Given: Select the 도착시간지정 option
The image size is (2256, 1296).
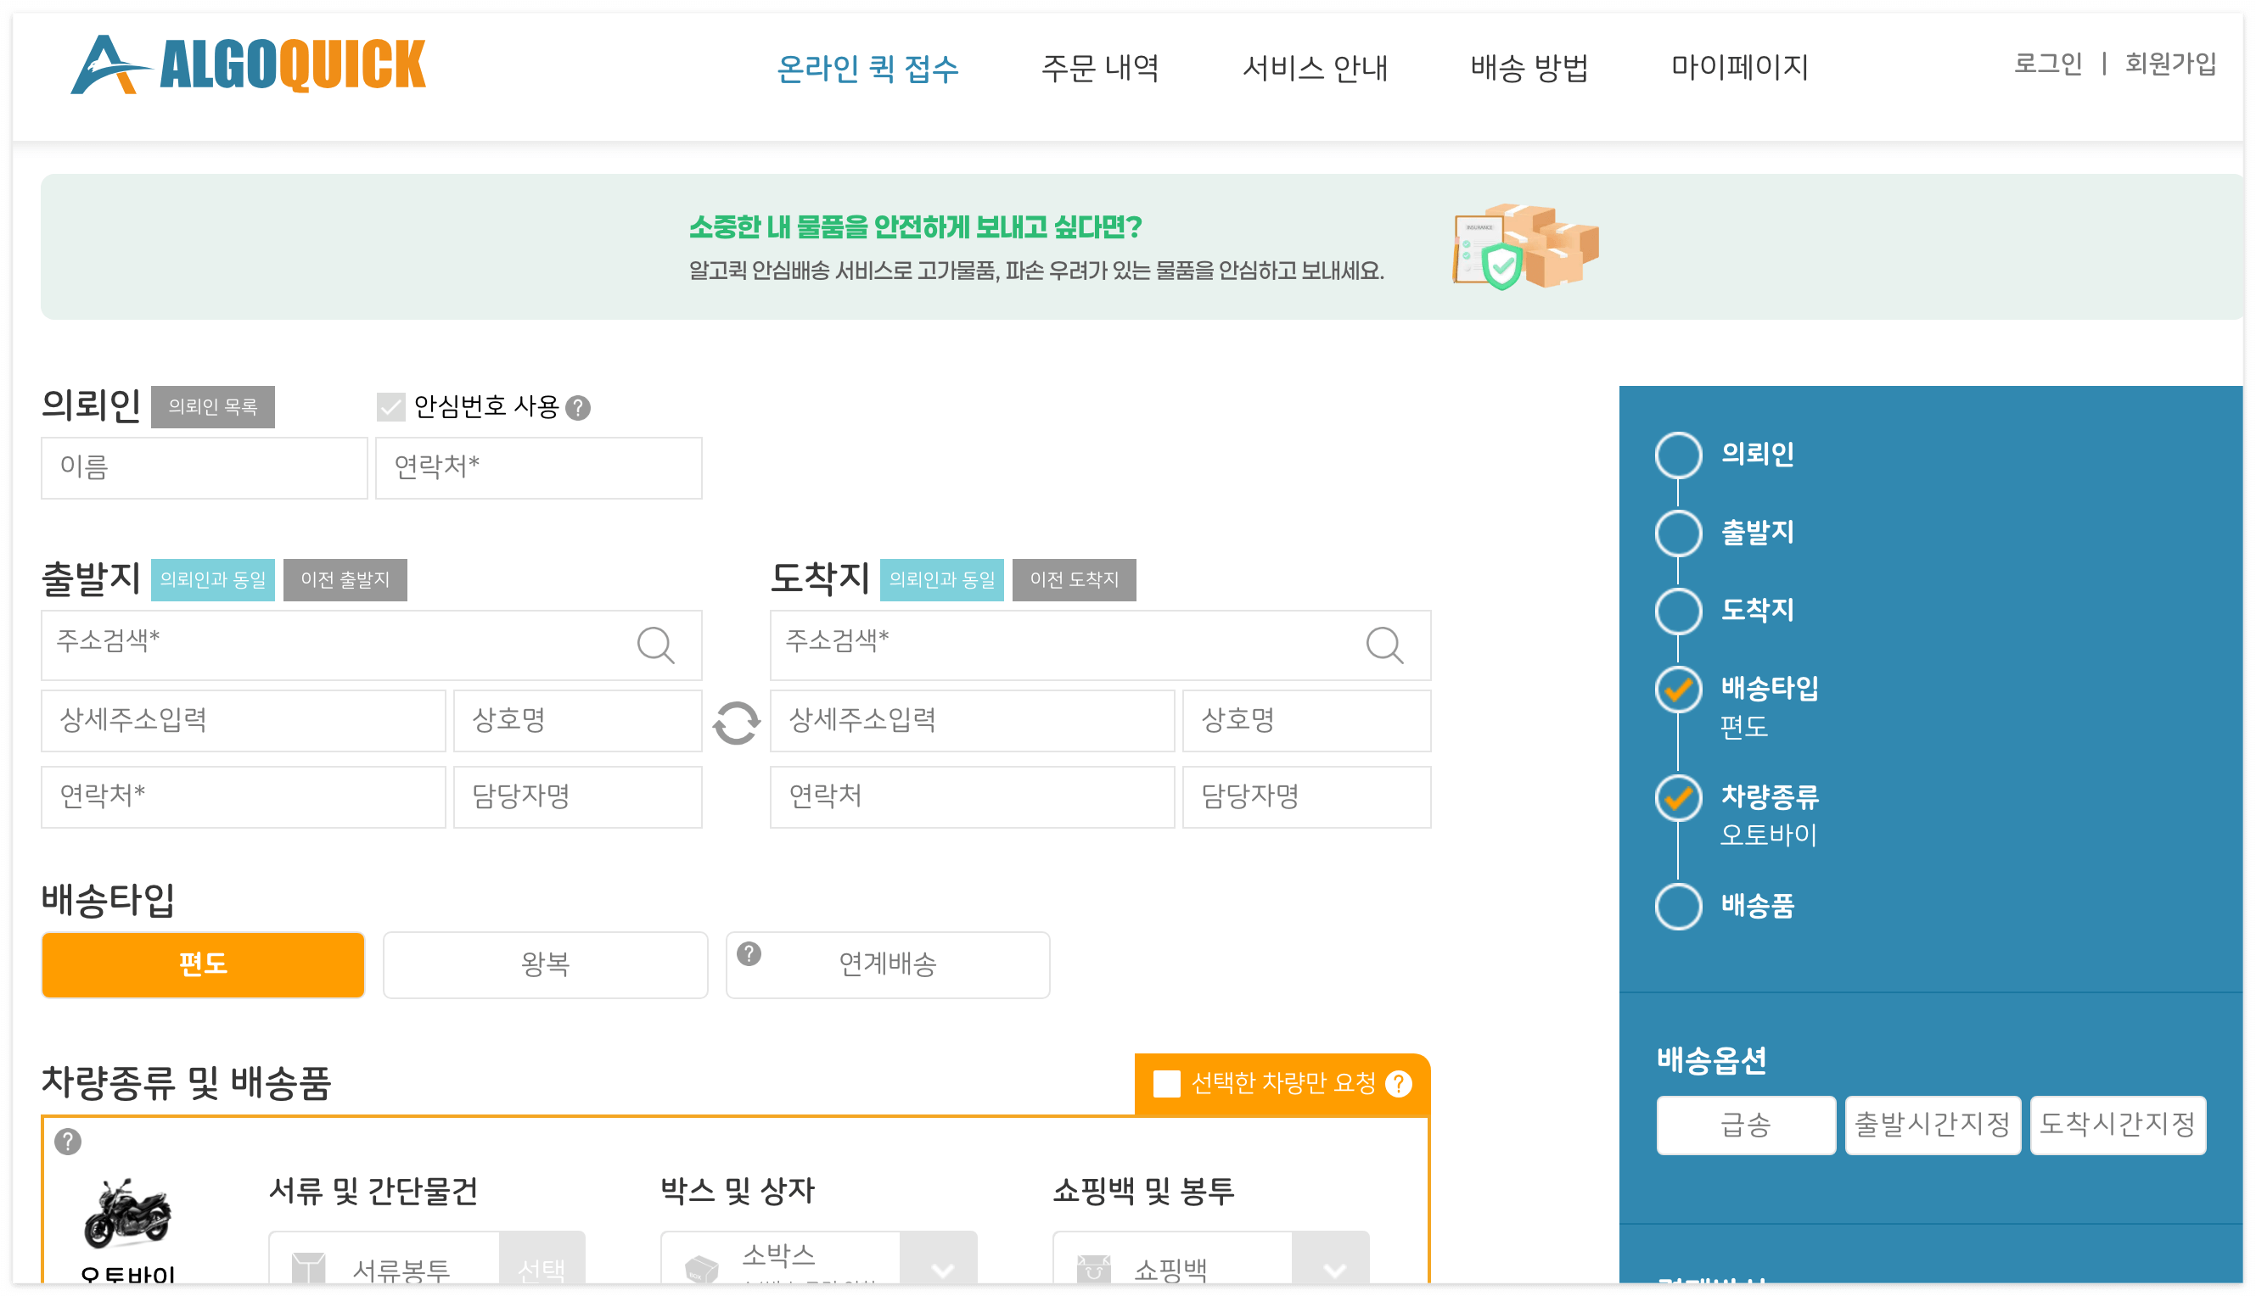Looking at the screenshot, I should point(2117,1126).
